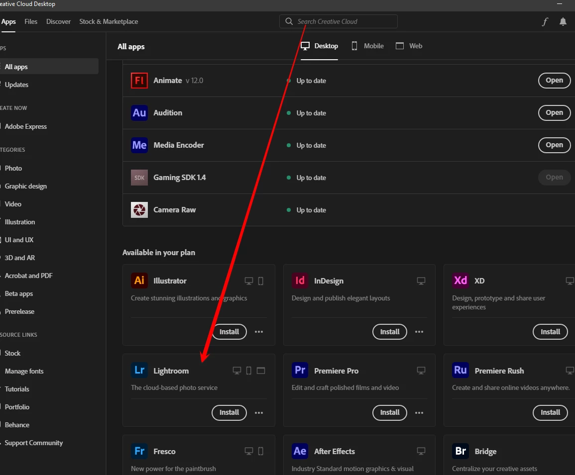Switch to the Files tab

coord(31,21)
